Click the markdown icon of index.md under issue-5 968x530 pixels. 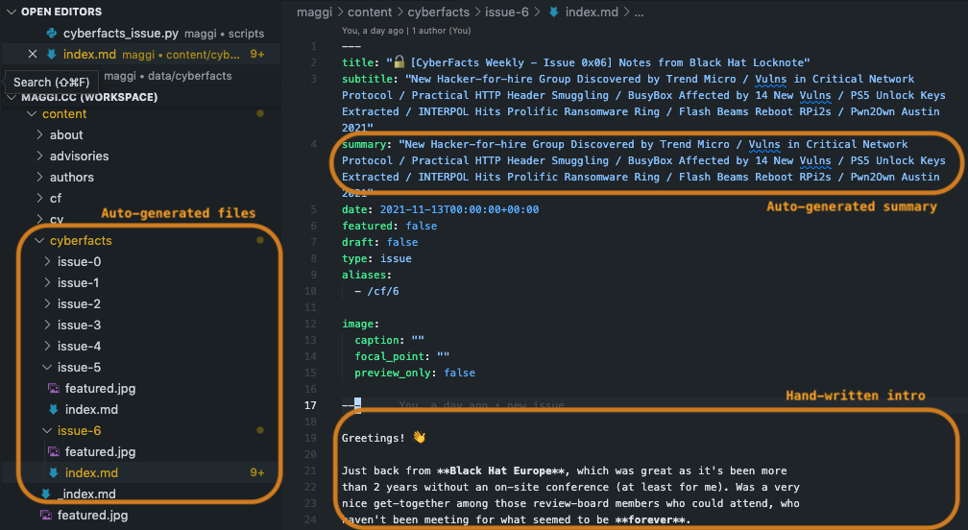(x=54, y=410)
